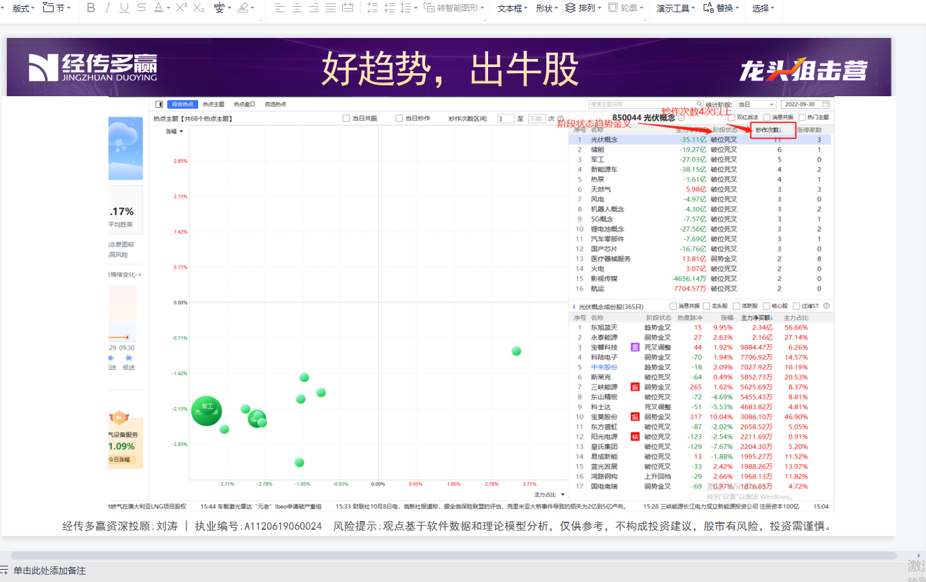Toggle bold text formatting
The image size is (926, 582).
[x=89, y=7]
